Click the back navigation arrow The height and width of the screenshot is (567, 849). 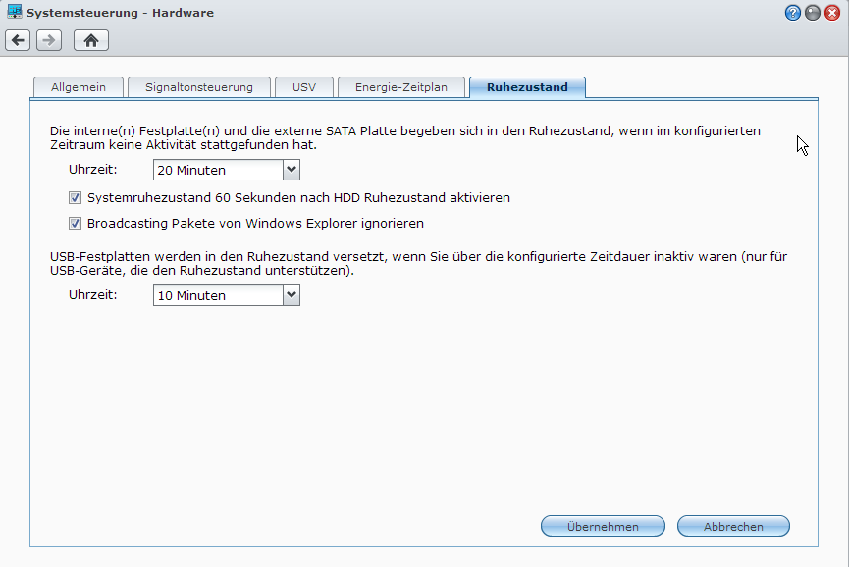17,40
